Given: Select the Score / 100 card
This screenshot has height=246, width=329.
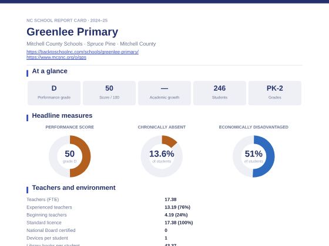Looking at the screenshot, I should tap(109, 93).
